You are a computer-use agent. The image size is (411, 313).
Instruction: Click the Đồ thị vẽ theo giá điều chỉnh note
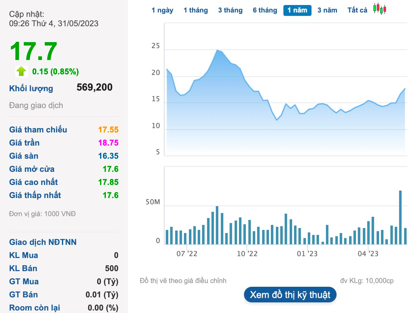(x=183, y=281)
